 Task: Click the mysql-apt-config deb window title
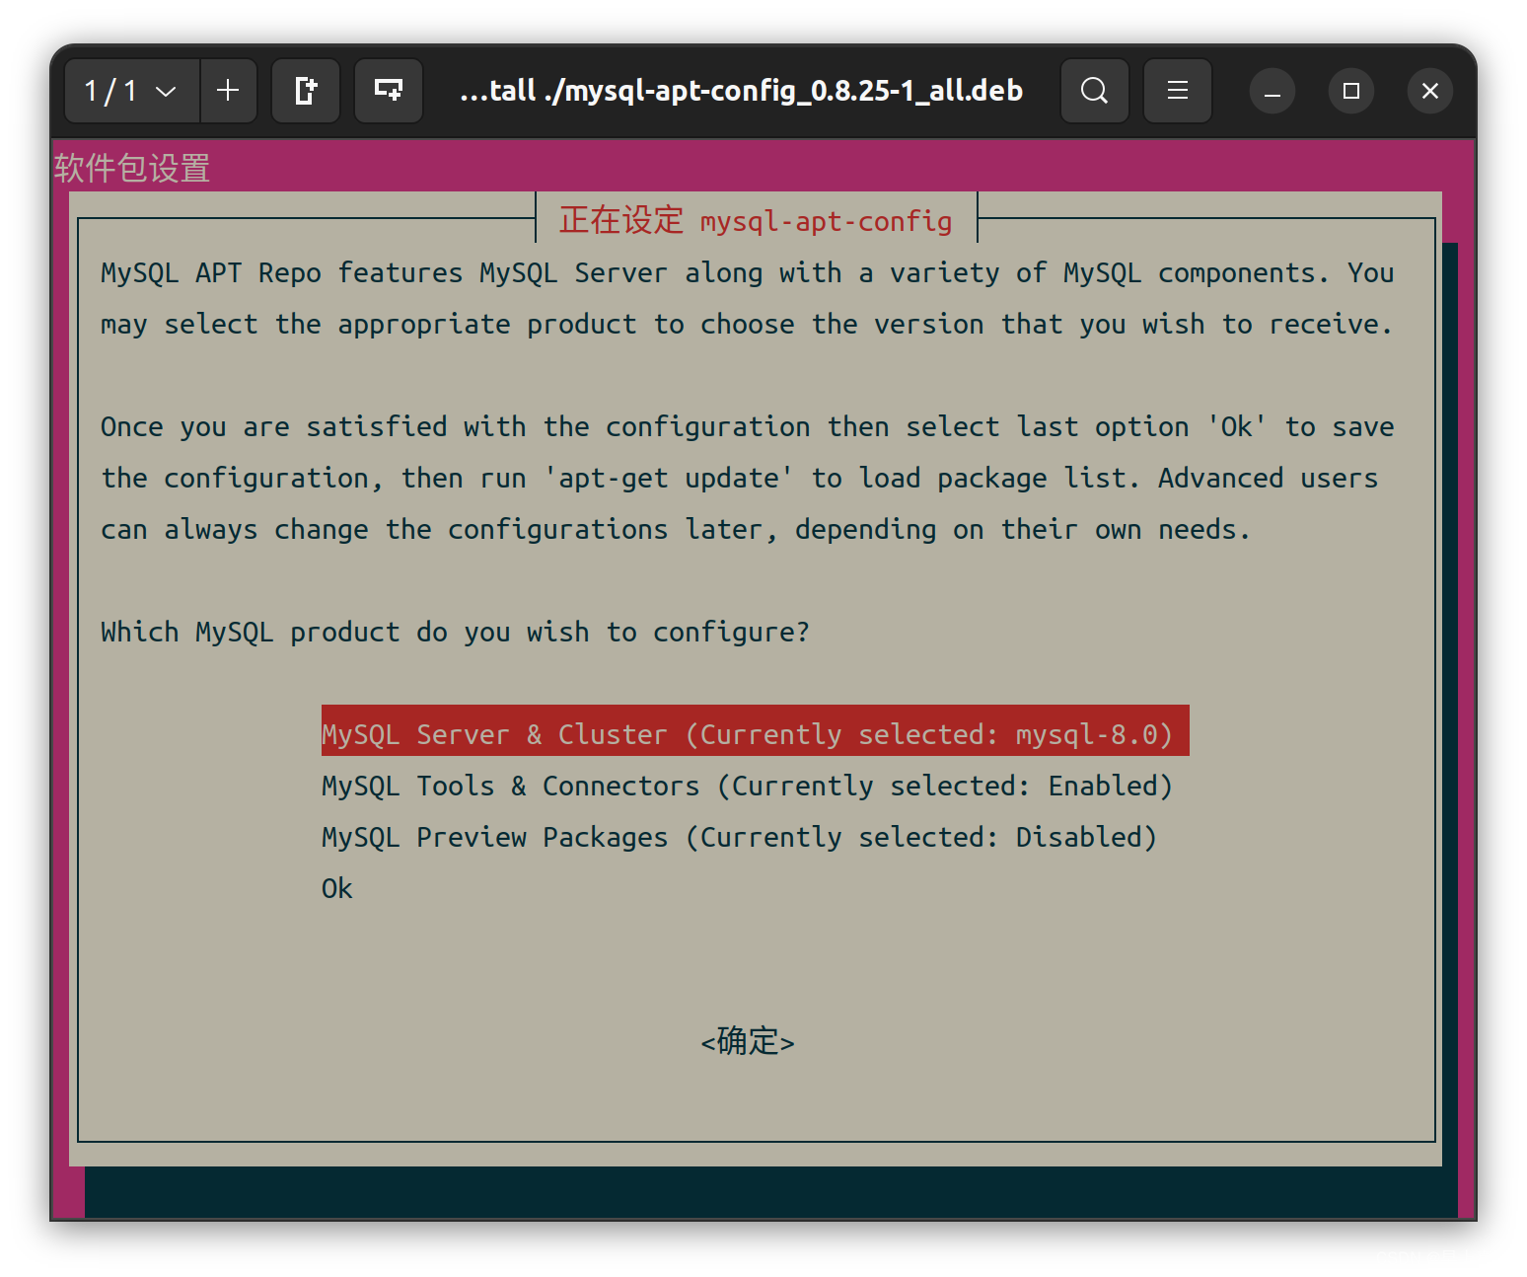pyautogui.click(x=741, y=91)
